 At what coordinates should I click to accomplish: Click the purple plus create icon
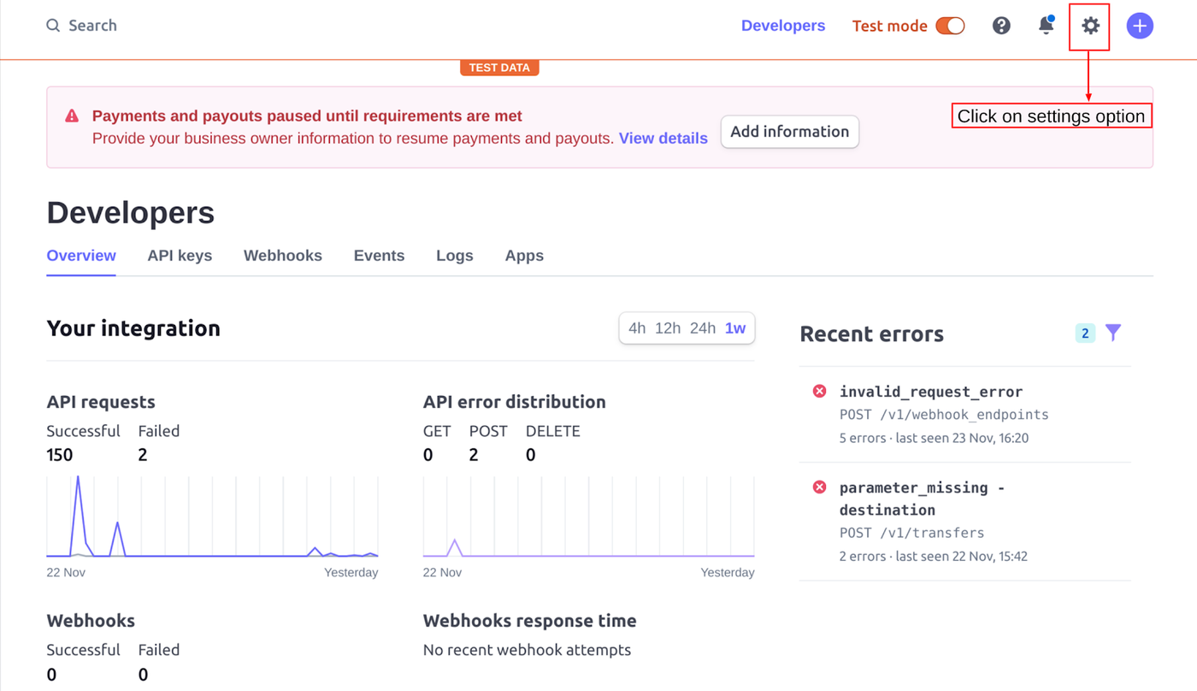point(1140,26)
